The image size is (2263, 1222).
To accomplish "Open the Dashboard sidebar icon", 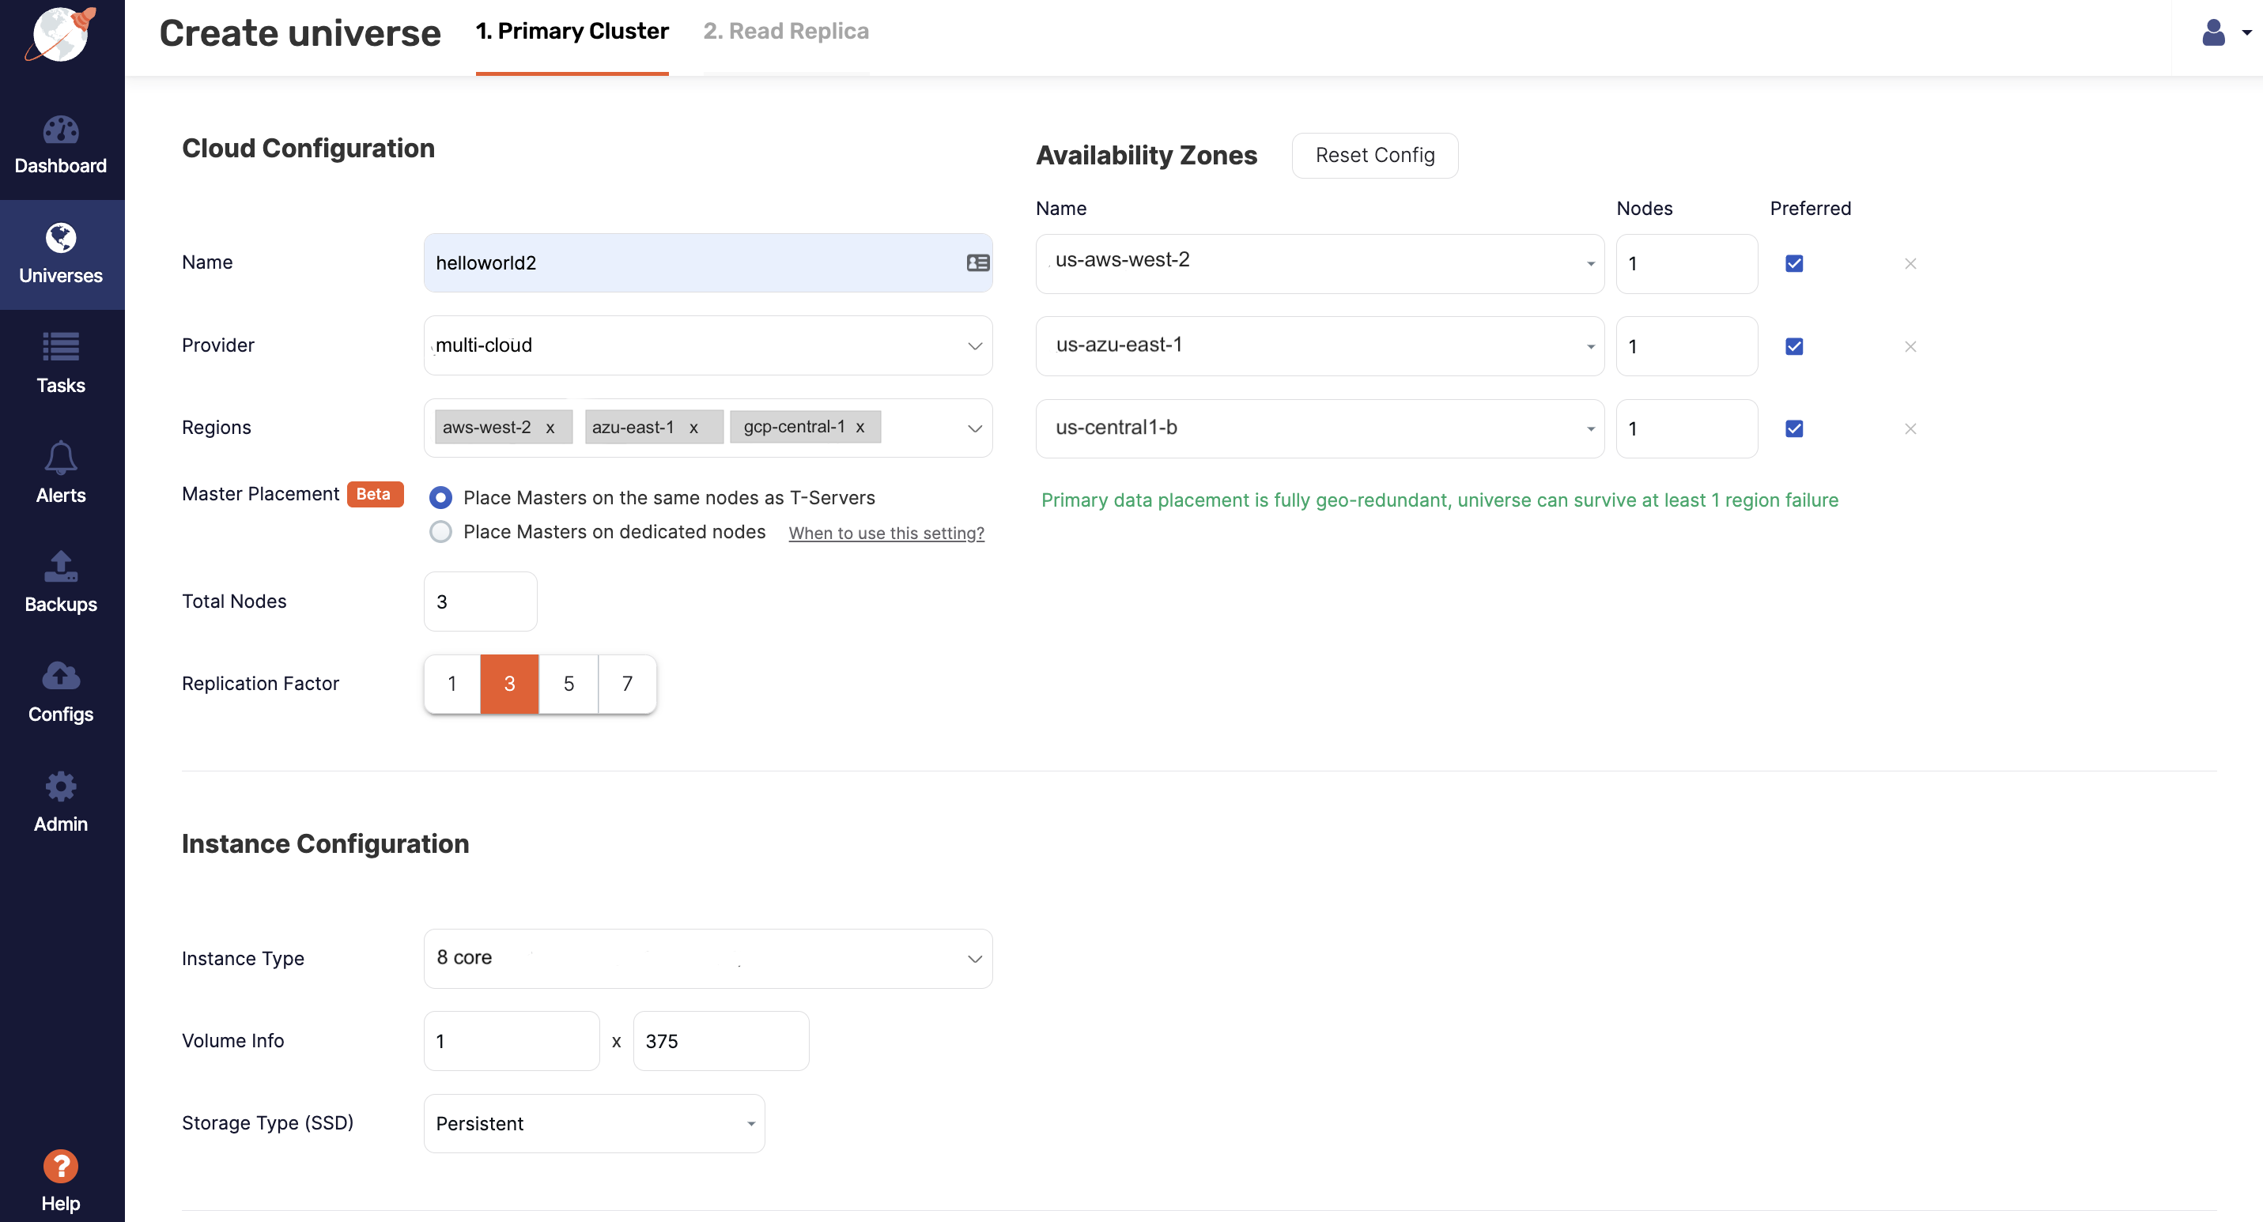I will click(x=61, y=130).
